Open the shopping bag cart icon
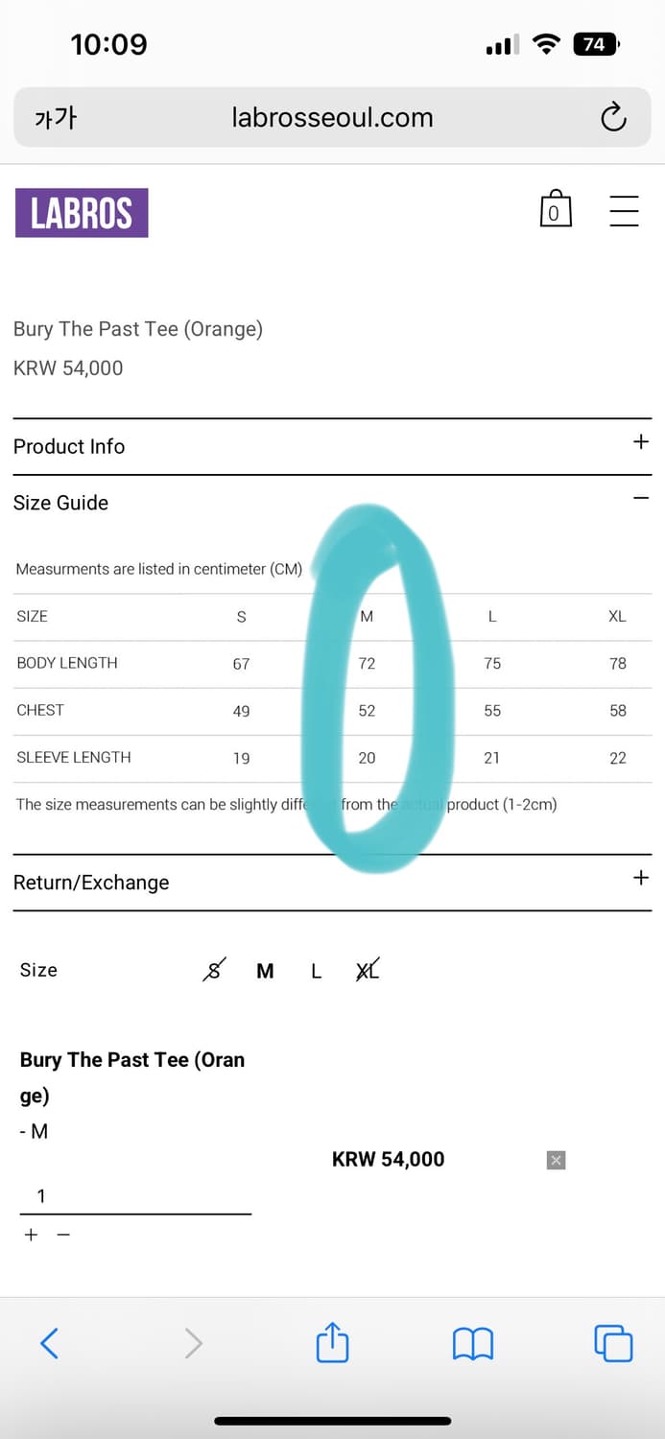 (x=556, y=210)
